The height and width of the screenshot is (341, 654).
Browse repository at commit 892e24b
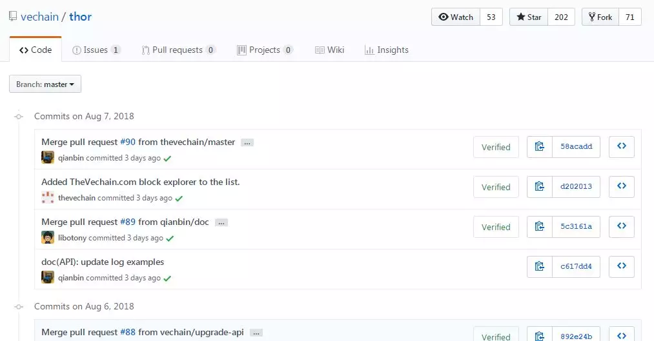pos(622,335)
